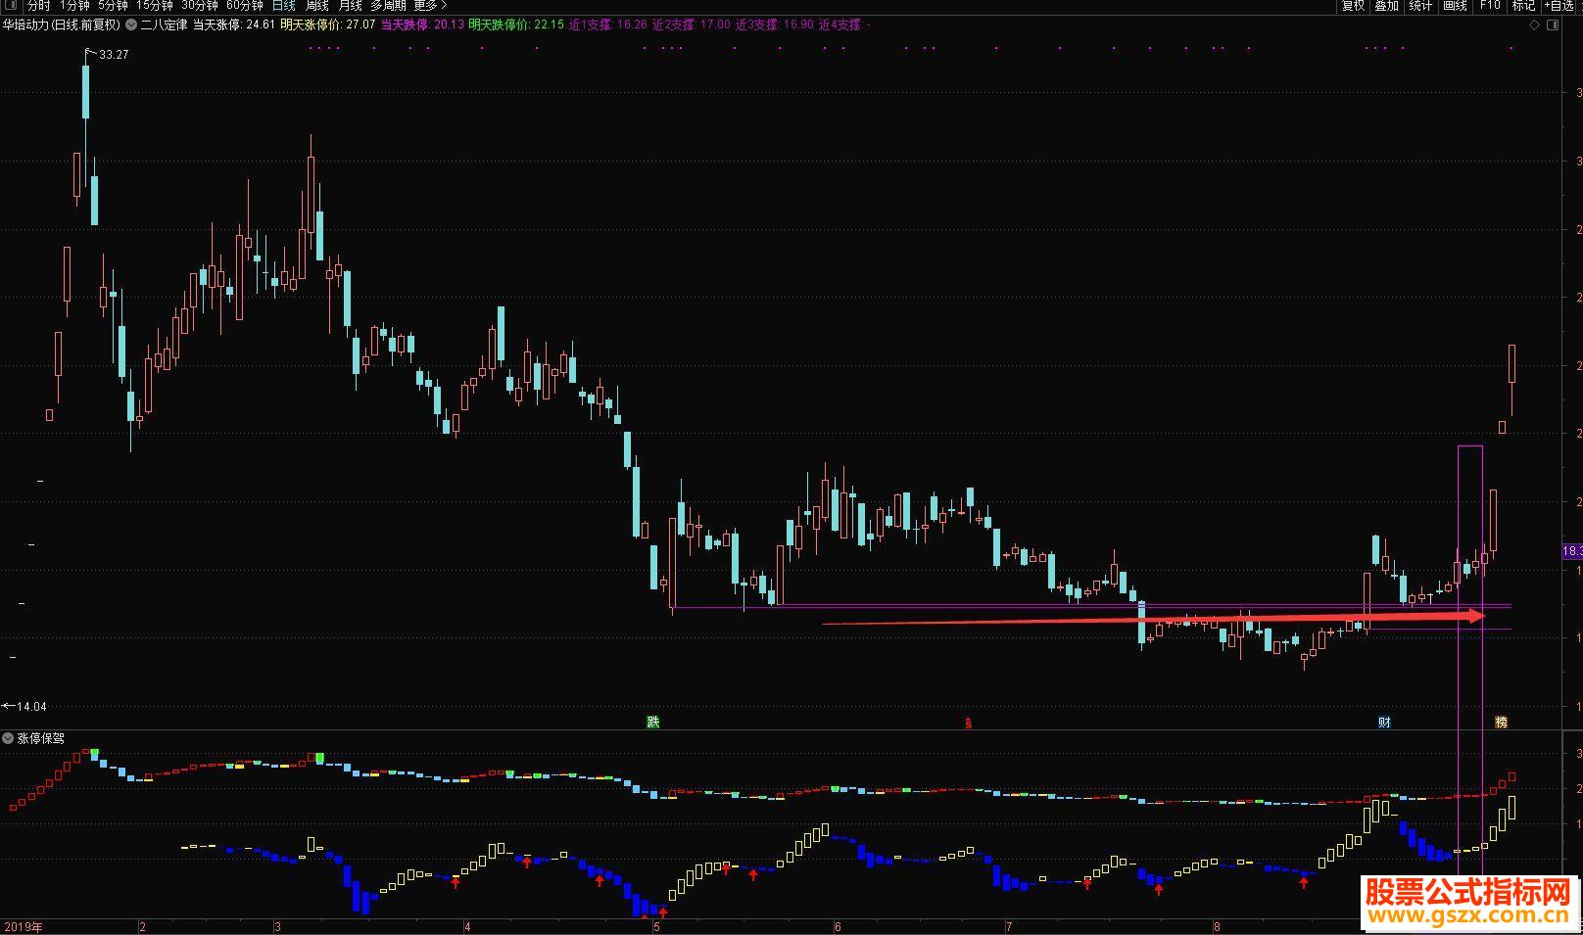Click the 叠加 overlay button
This screenshot has width=1583, height=935.
point(1387,6)
